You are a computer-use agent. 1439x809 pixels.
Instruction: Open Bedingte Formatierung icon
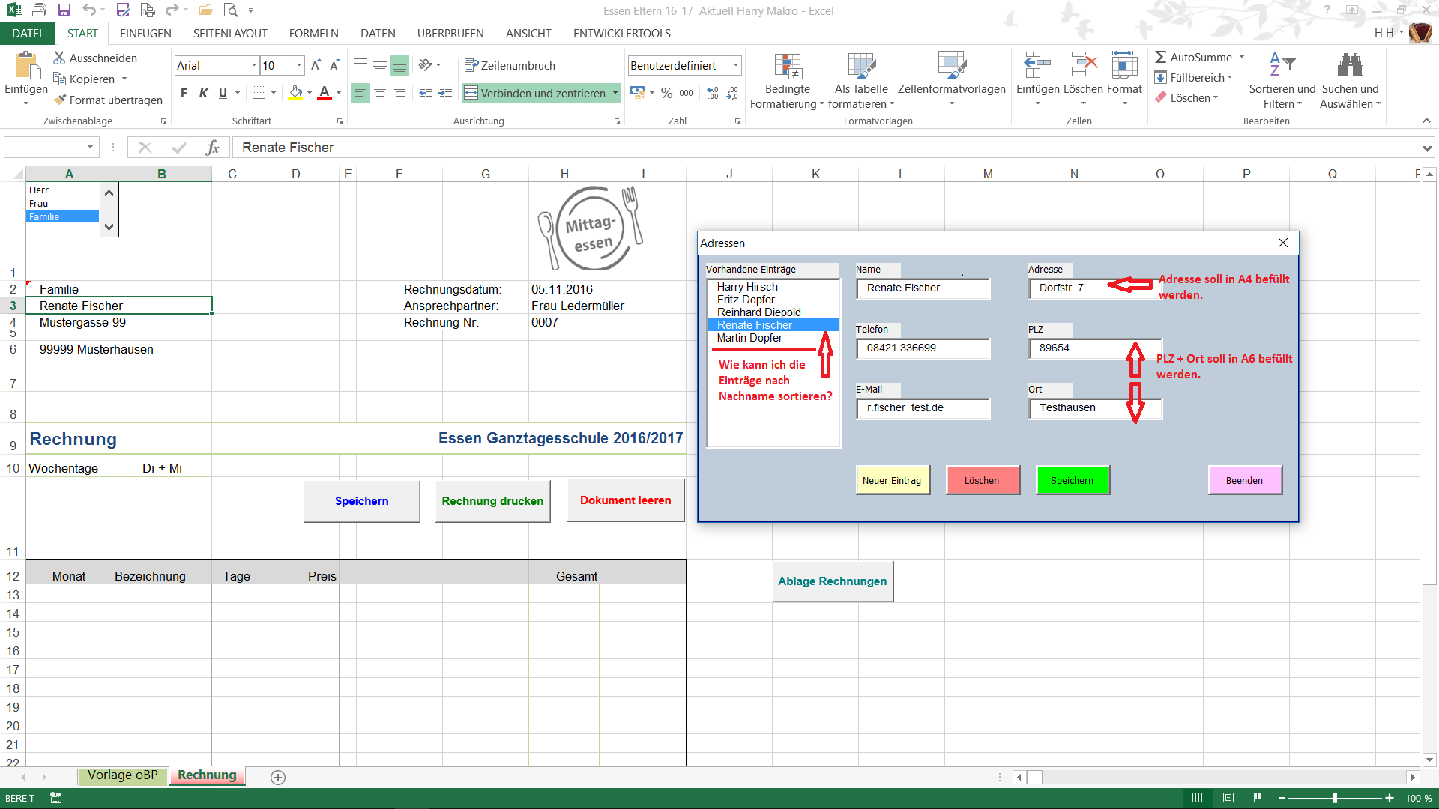788,67
